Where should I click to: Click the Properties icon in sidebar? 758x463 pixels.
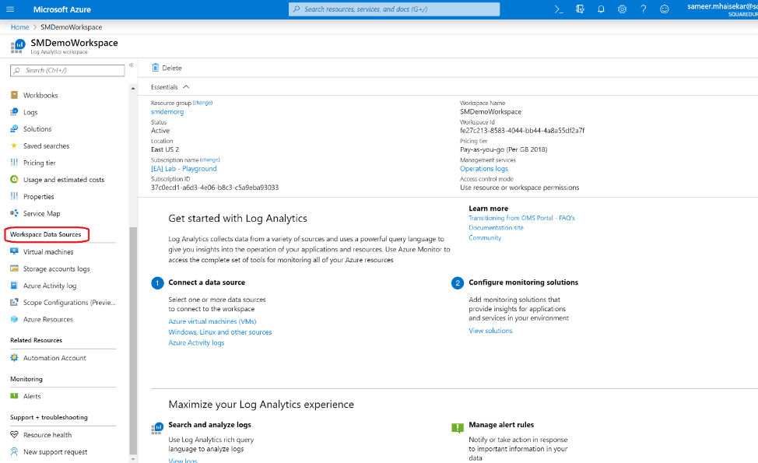[x=15, y=196]
